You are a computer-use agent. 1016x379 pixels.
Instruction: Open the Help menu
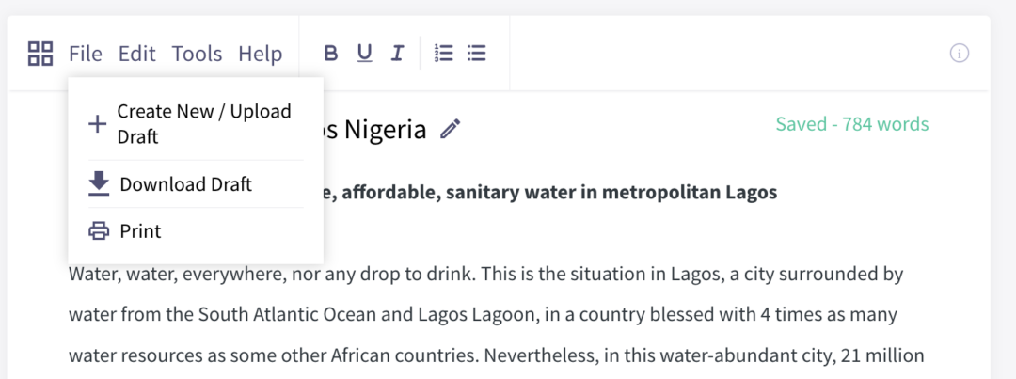(261, 53)
